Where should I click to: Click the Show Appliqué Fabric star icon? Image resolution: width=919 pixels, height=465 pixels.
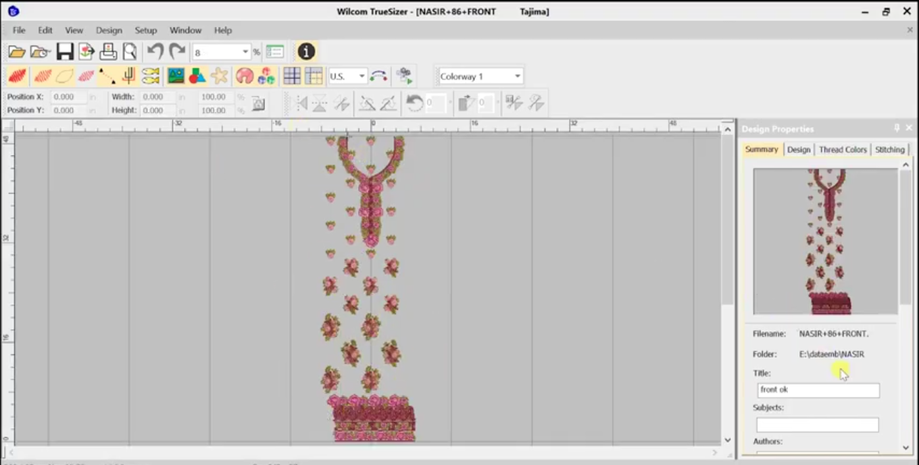click(220, 76)
